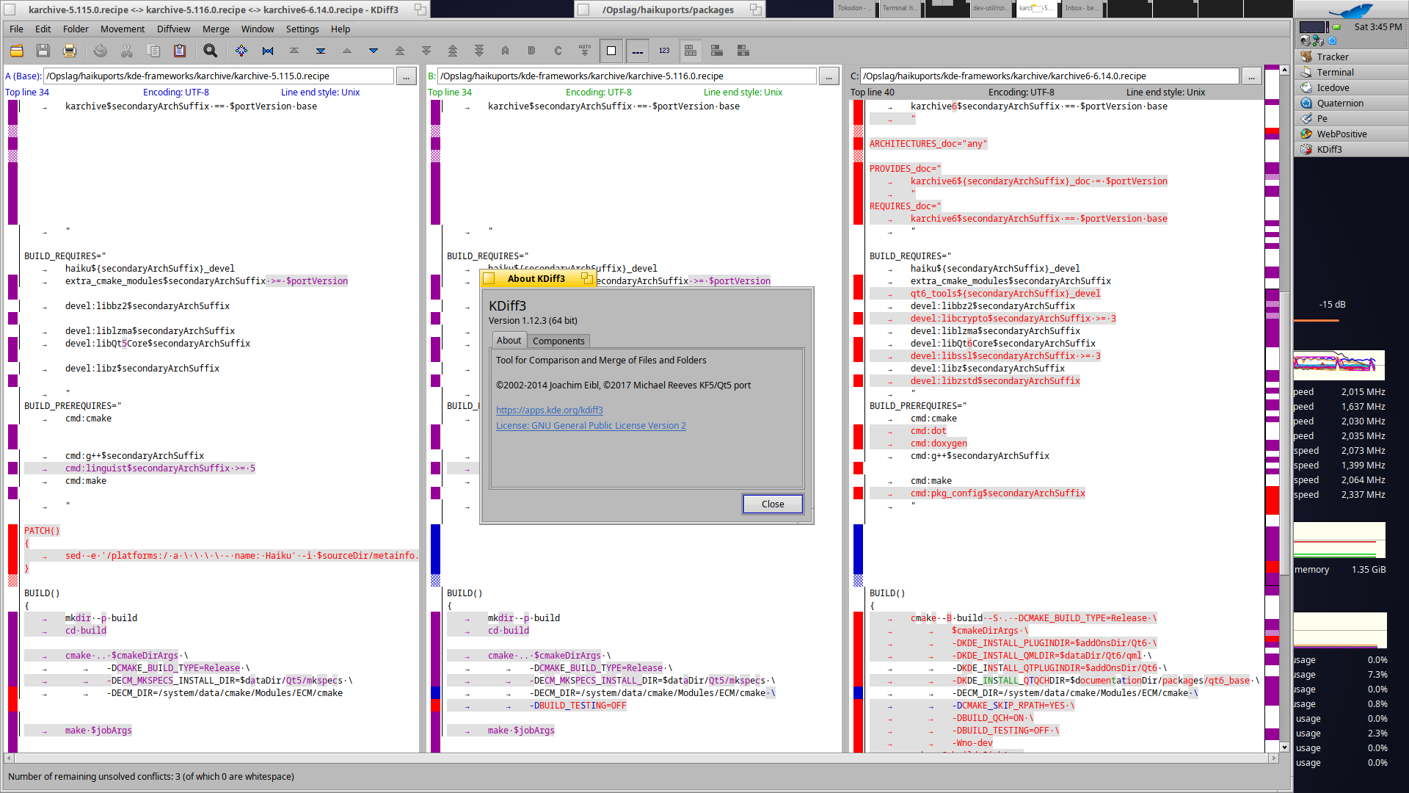The height and width of the screenshot is (793, 1409).
Task: Select lines from B toolbar button
Action: (x=532, y=51)
